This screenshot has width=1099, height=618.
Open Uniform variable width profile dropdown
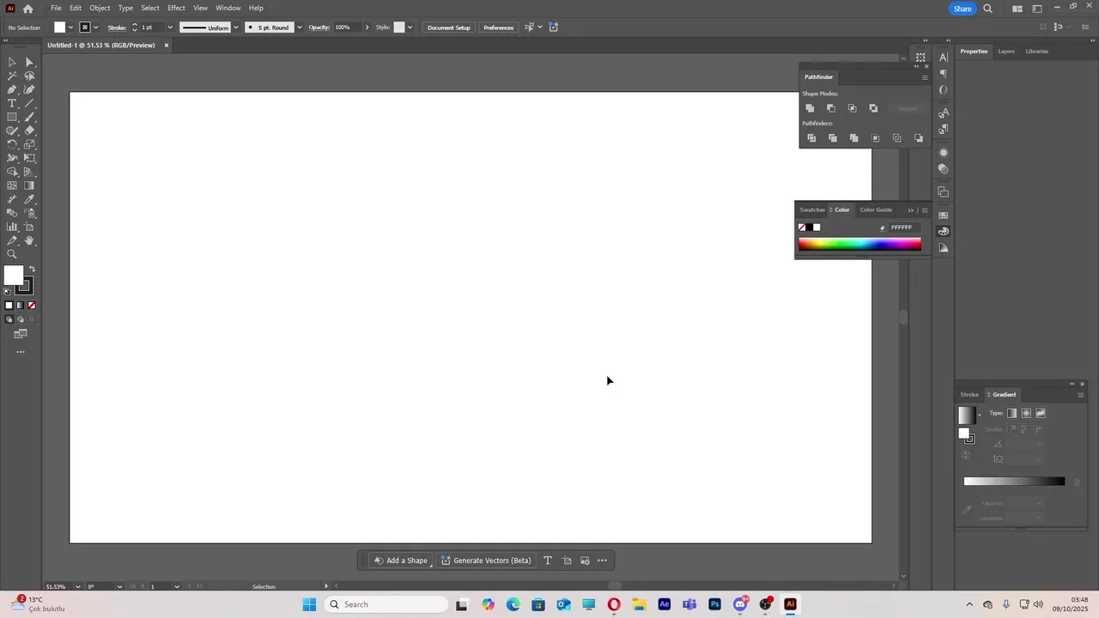pos(236,27)
